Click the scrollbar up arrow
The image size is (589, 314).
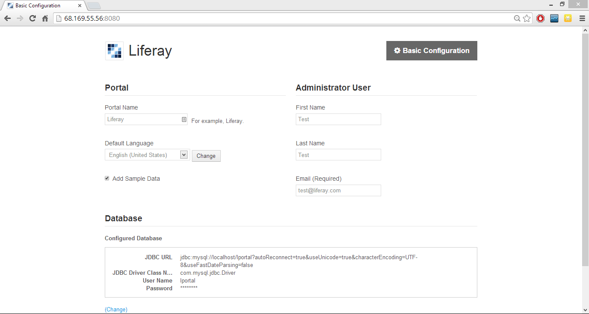[585, 30]
